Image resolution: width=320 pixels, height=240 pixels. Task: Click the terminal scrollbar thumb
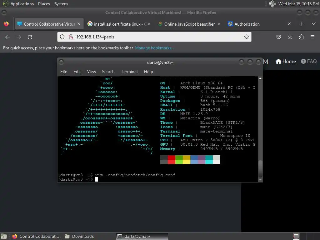(260, 169)
